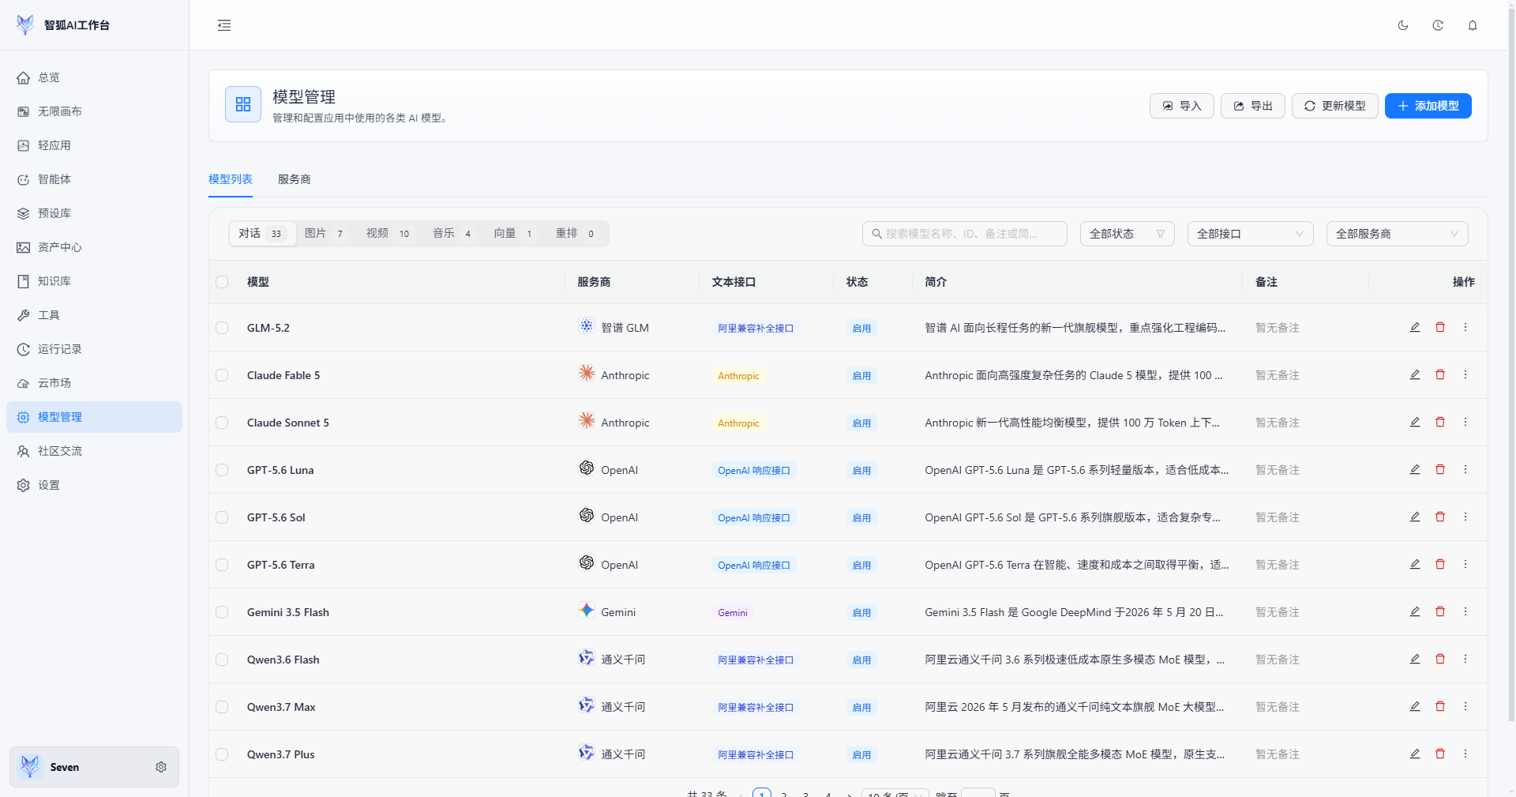Open 总览 in the sidebar

pos(94,77)
